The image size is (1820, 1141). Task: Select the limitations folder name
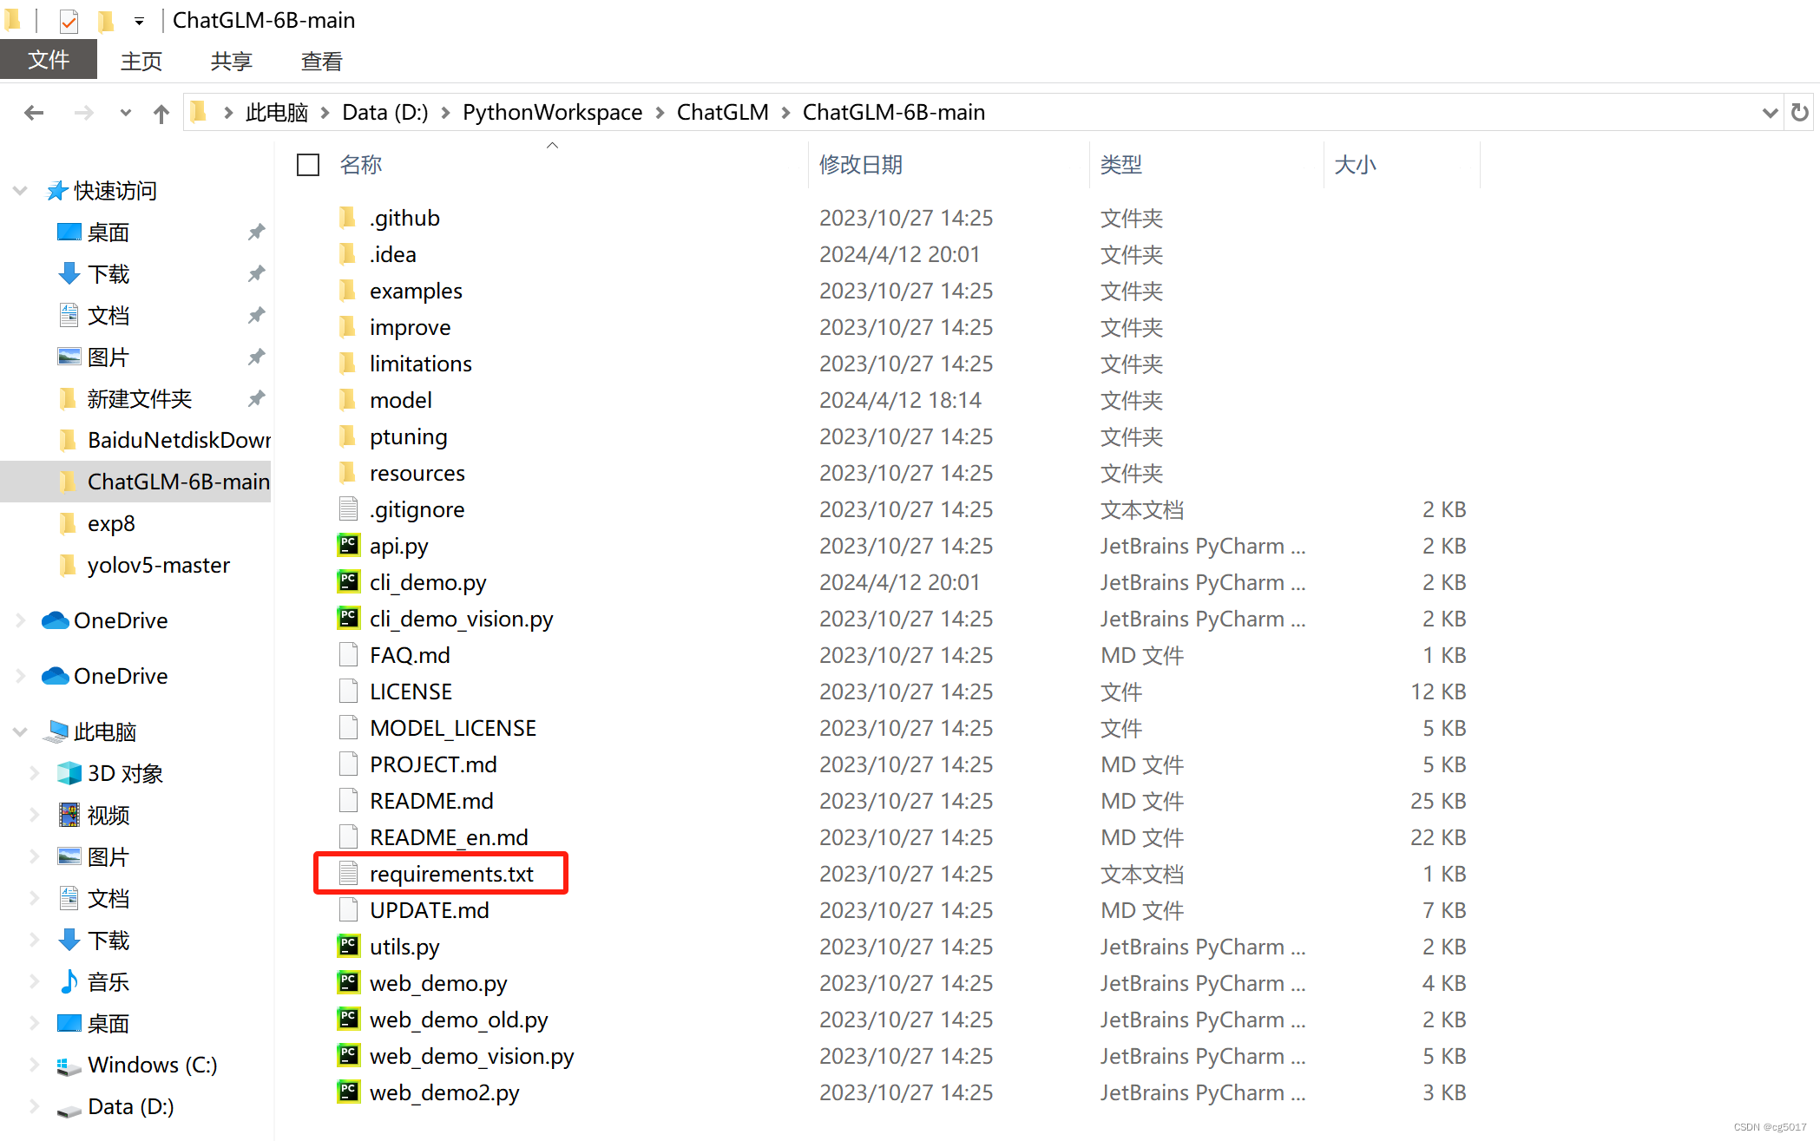pos(421,364)
